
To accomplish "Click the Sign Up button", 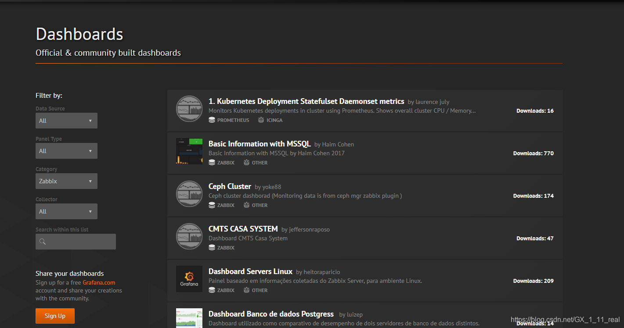I will pos(55,316).
